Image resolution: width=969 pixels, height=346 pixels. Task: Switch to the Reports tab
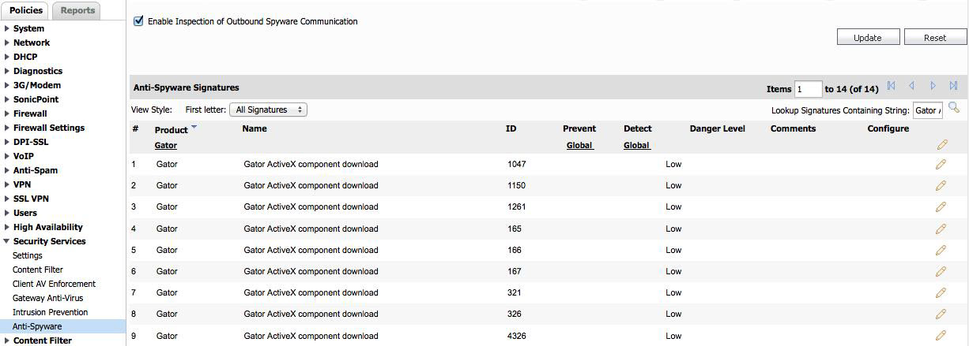point(77,10)
